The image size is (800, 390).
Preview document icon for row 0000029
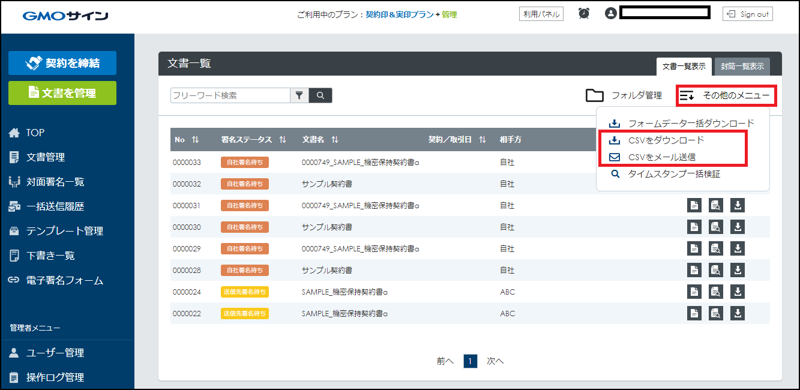[716, 249]
